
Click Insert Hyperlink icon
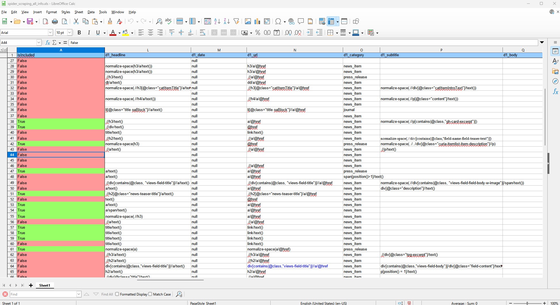coord(291,22)
